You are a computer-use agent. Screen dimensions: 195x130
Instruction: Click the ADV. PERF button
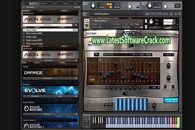(171, 100)
